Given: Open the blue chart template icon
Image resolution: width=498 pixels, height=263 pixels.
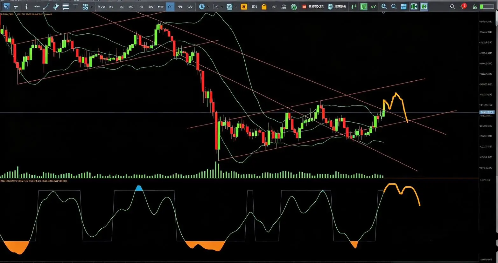Looking at the screenshot, I should click(x=229, y=6).
